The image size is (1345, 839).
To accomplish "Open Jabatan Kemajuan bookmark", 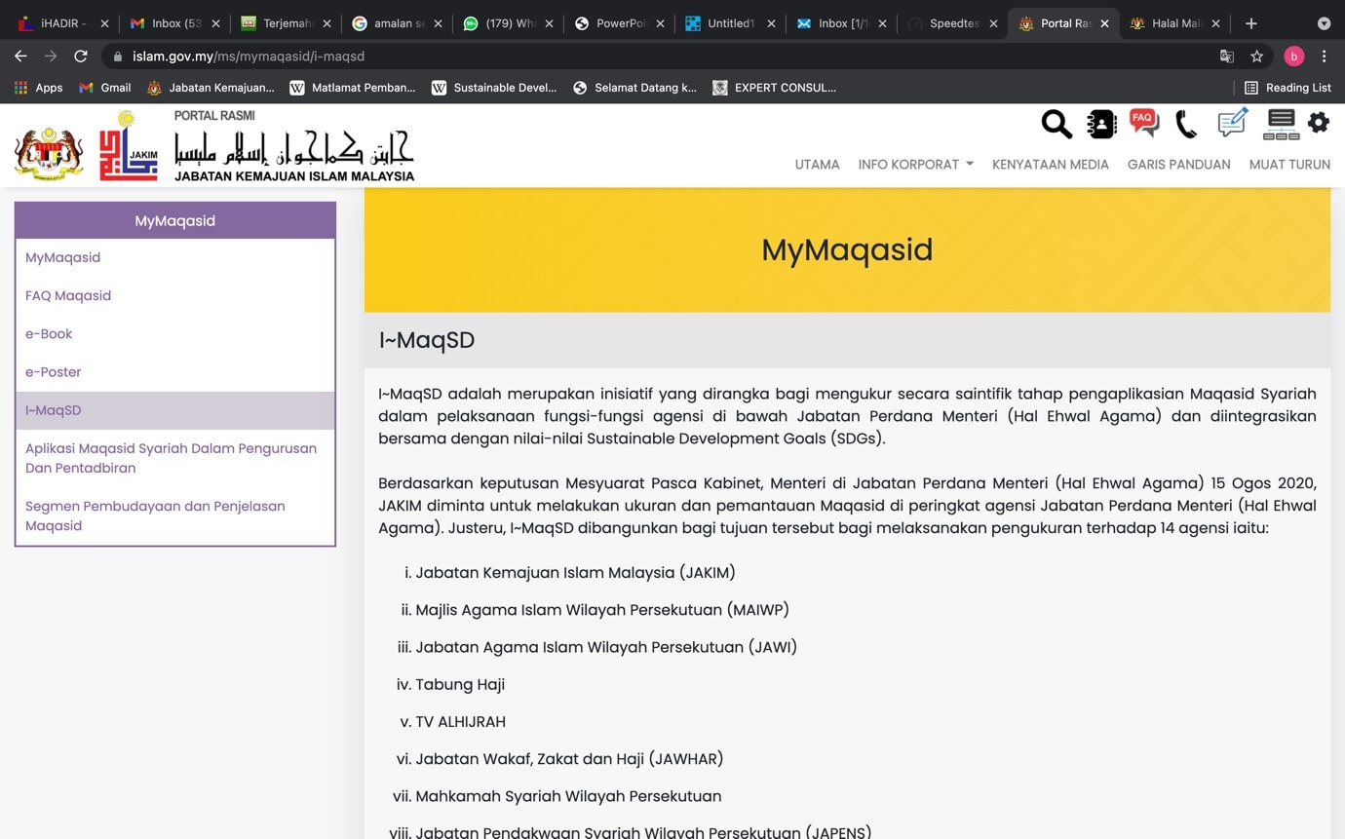I will point(211,88).
